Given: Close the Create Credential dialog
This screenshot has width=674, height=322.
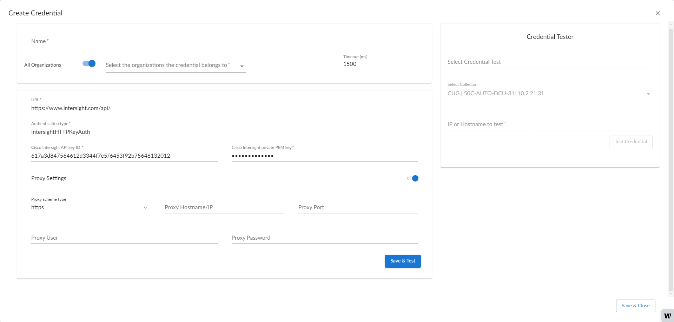Looking at the screenshot, I should 658,13.
